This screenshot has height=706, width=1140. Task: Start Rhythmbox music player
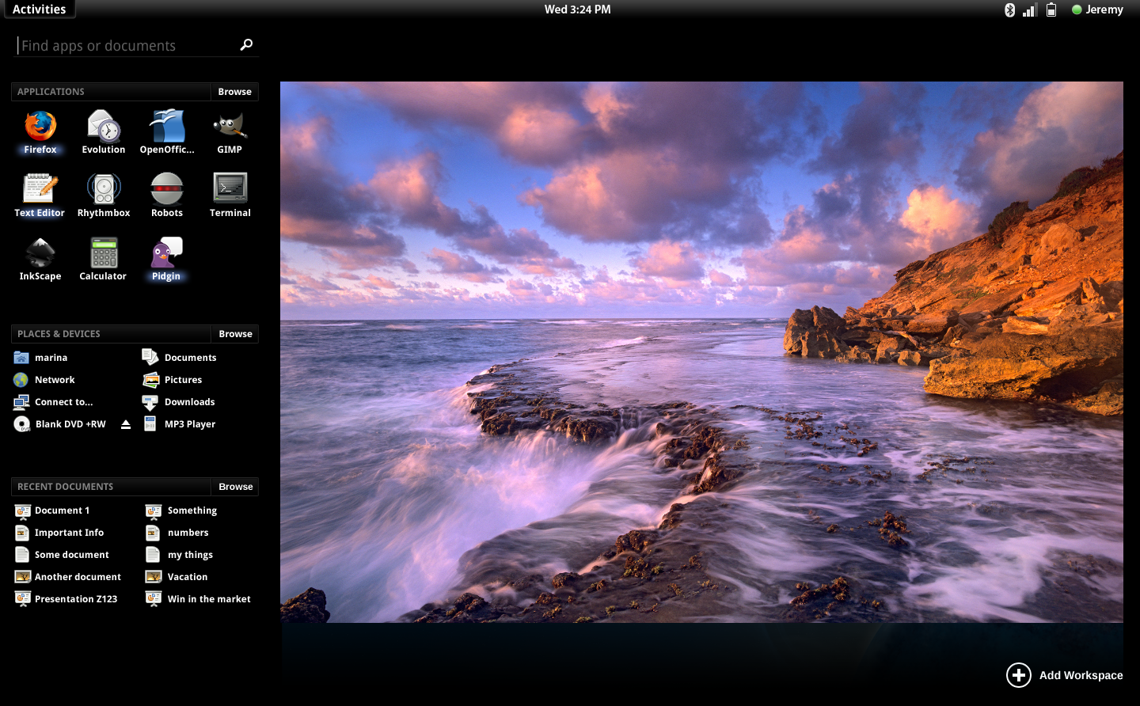[103, 190]
